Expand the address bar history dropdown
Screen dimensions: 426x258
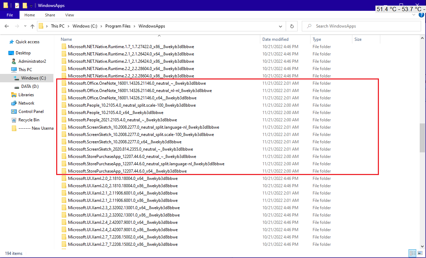[281, 26]
